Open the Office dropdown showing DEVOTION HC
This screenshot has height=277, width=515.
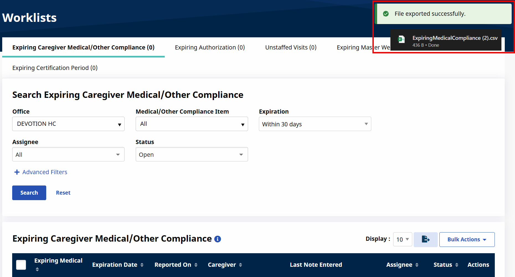(x=68, y=124)
